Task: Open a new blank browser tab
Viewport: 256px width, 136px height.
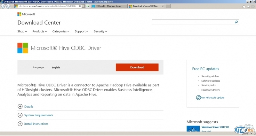Action: point(167,6)
